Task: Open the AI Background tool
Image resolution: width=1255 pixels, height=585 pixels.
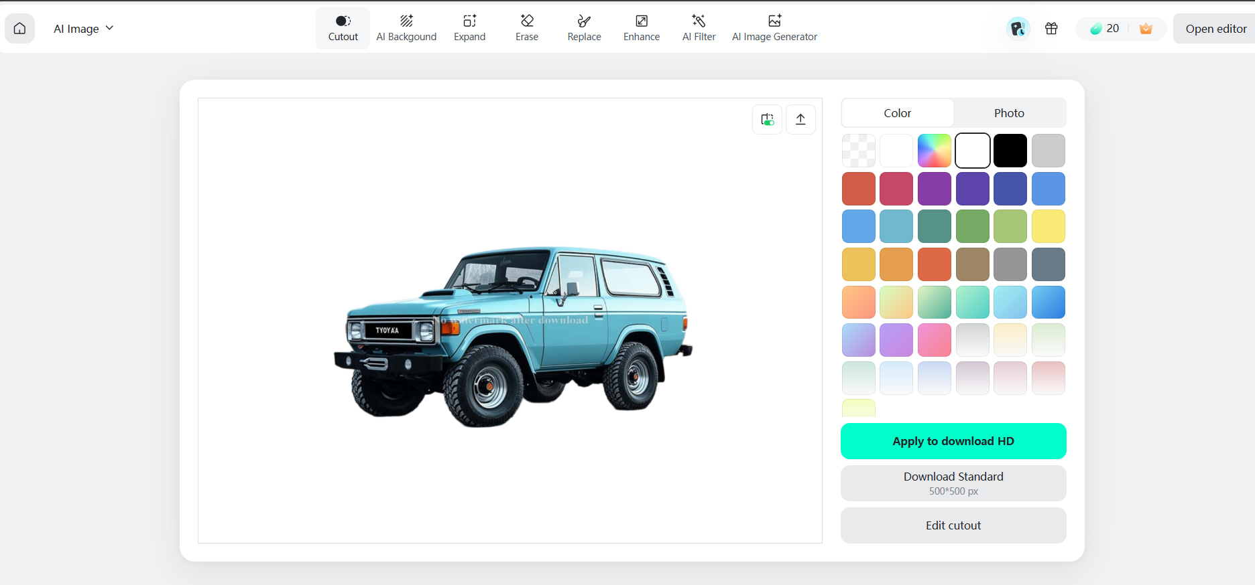Action: pos(406,29)
